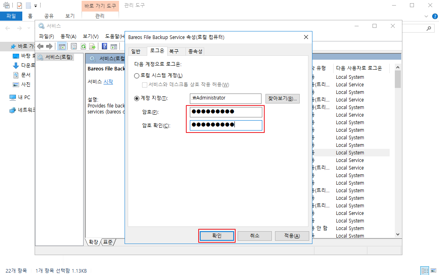Image resolution: width=439 pixels, height=275 pixels.
Task: Click downloads arrow icon in Explorer sidebar
Action: click(x=16, y=66)
